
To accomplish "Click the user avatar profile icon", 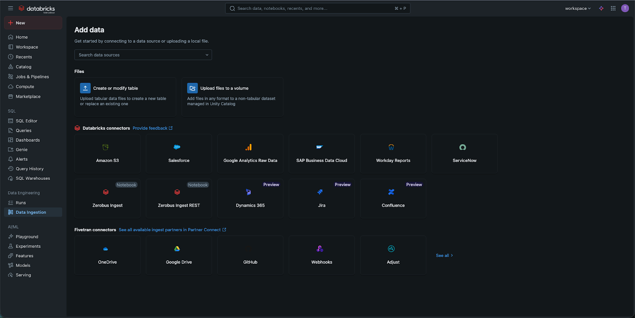I will 625,8.
